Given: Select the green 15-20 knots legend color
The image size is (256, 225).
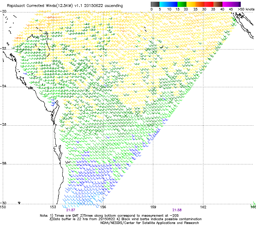Looking at the screenshot, I should coord(182,4).
